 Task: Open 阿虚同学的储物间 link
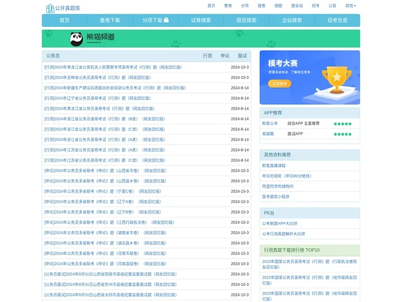coord(277,186)
